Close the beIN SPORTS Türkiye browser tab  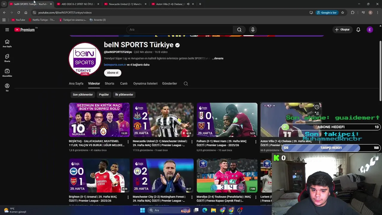click(x=51, y=4)
